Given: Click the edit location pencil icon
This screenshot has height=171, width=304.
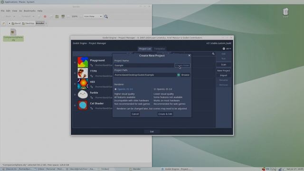Looking at the screenshot, I should (3, 23).
